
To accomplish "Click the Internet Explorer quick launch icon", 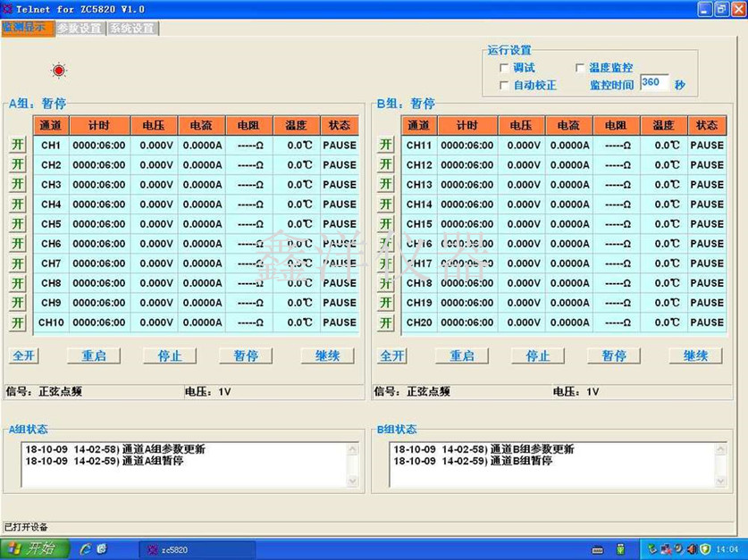I will coord(86,548).
